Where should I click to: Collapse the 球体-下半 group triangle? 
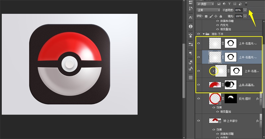(203, 34)
